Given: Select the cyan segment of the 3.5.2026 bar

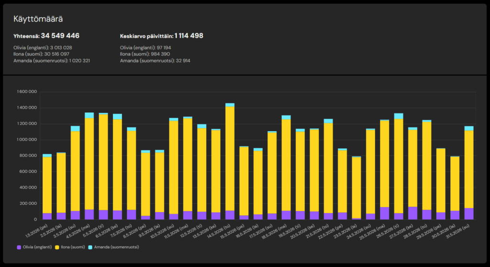Looking at the screenshot, I should (75, 129).
